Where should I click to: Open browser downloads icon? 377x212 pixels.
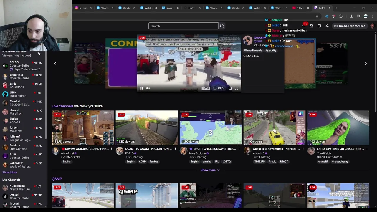(x=351, y=16)
